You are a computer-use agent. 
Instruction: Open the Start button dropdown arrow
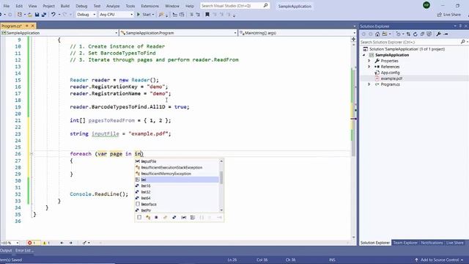pyautogui.click(x=153, y=15)
